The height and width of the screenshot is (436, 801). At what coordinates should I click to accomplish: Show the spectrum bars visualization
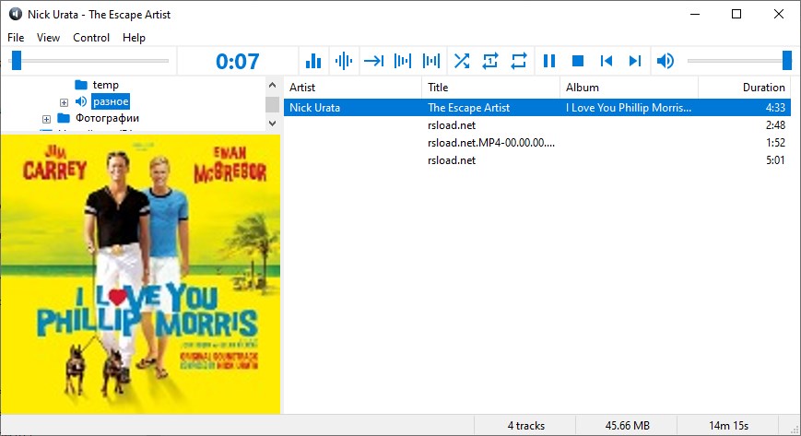[x=313, y=62]
